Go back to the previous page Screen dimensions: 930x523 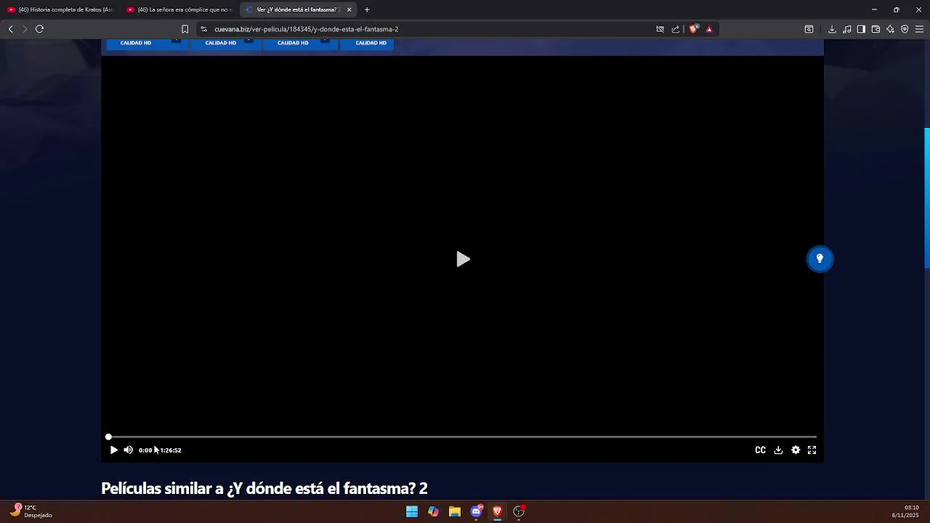click(10, 29)
